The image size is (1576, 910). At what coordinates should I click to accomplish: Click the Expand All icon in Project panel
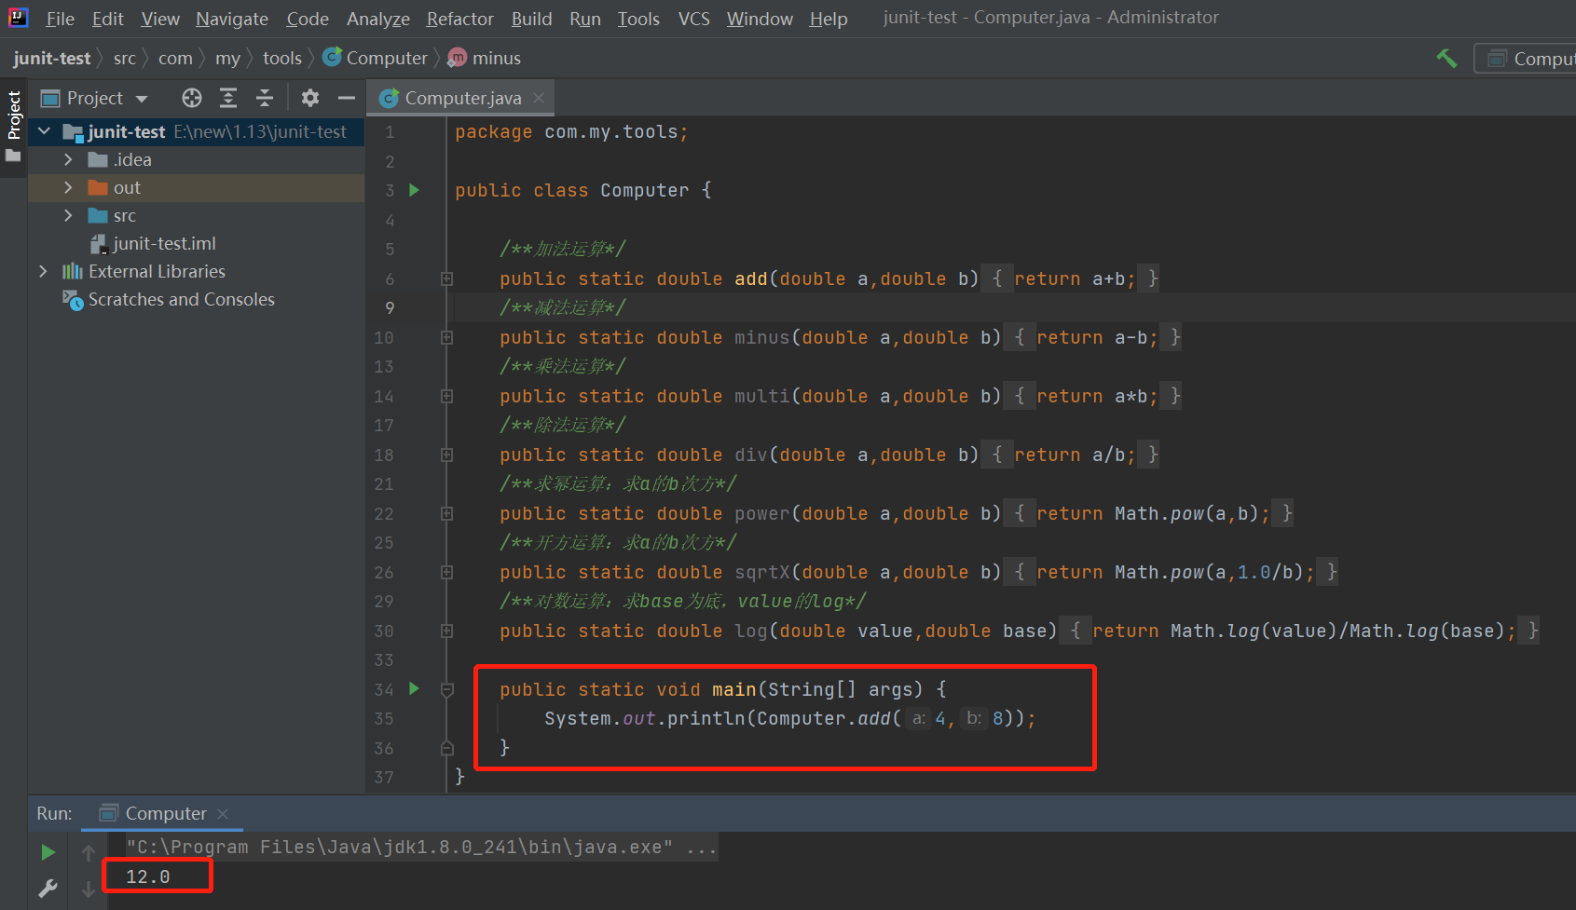tap(228, 98)
